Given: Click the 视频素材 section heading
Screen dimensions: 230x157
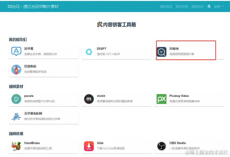Looking at the screenshot, I should (x=16, y=87).
